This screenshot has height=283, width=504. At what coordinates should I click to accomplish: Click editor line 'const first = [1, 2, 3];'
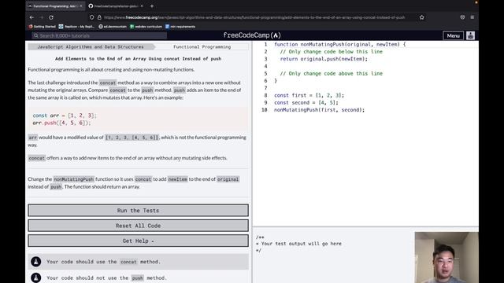pos(309,95)
